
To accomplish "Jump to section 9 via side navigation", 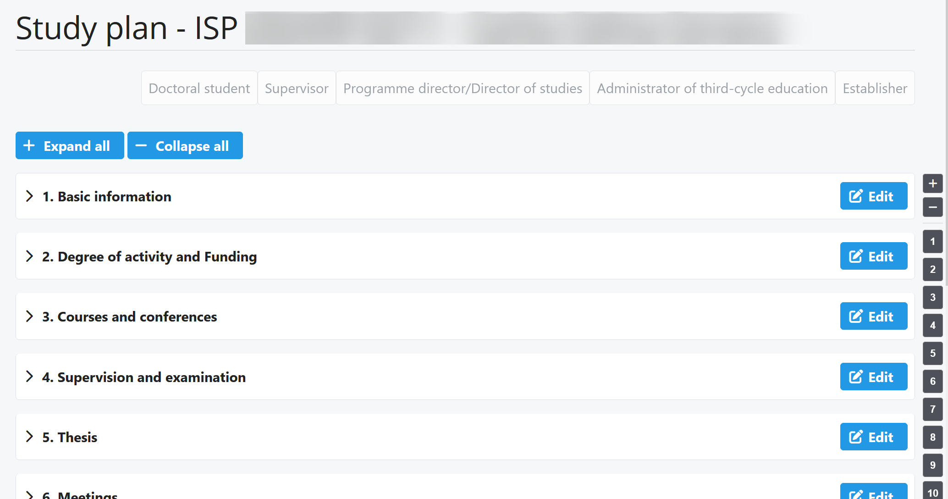I will click(932, 465).
